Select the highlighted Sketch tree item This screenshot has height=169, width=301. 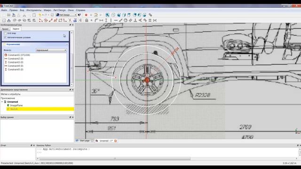tap(40, 109)
